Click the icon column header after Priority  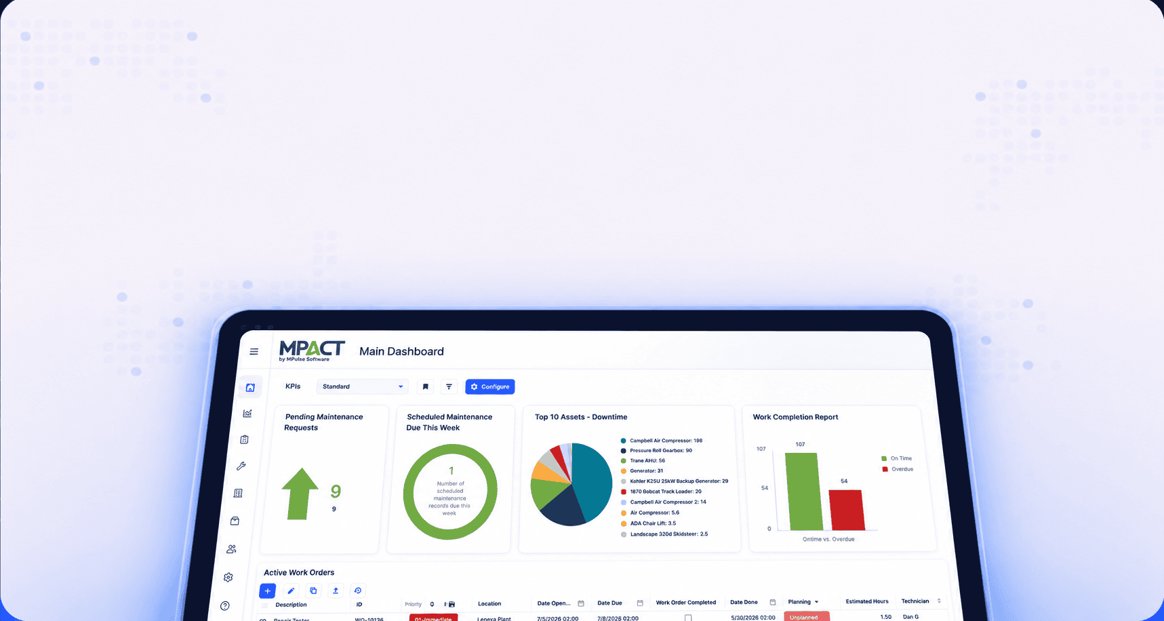click(x=450, y=604)
